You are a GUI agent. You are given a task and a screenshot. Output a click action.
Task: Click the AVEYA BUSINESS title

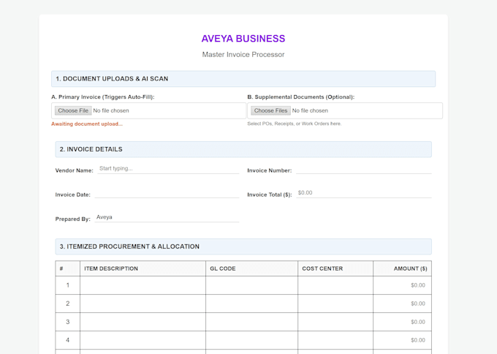[243, 38]
